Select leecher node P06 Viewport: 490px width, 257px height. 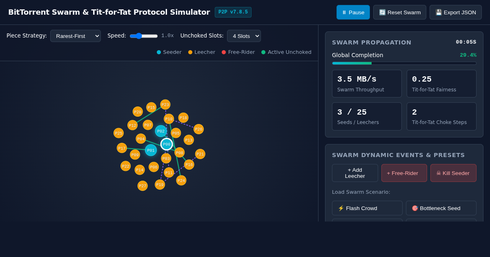154,167
